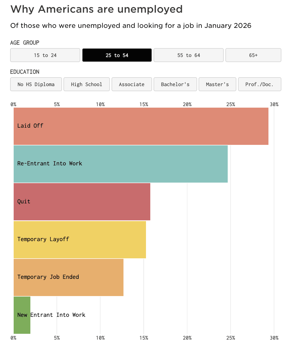The height and width of the screenshot is (350, 294).
Task: Choose the Prof./Doc. education filter
Action: pos(260,84)
